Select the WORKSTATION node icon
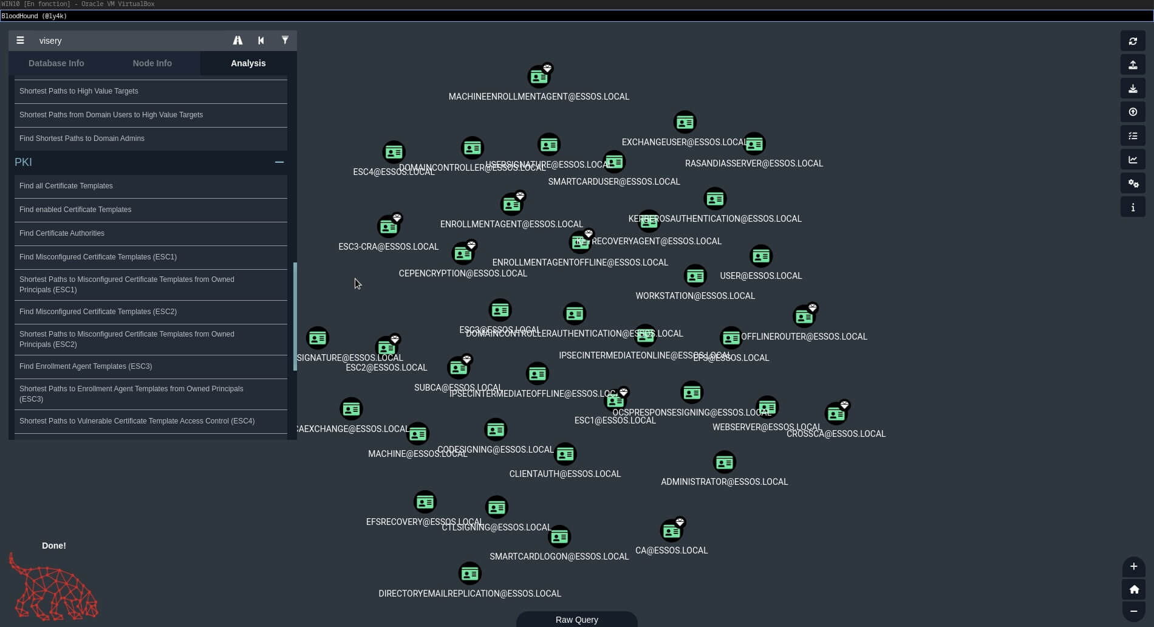Screen dimensions: 1154x627 (695, 276)
